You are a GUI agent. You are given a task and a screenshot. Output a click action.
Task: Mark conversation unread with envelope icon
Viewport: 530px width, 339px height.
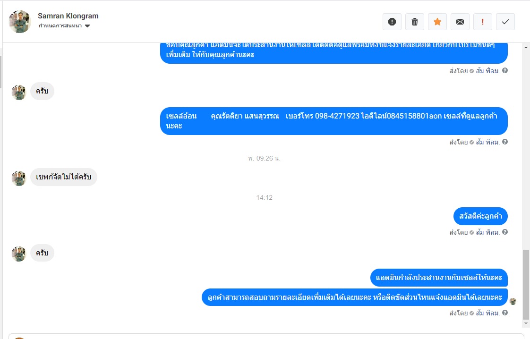[460, 22]
